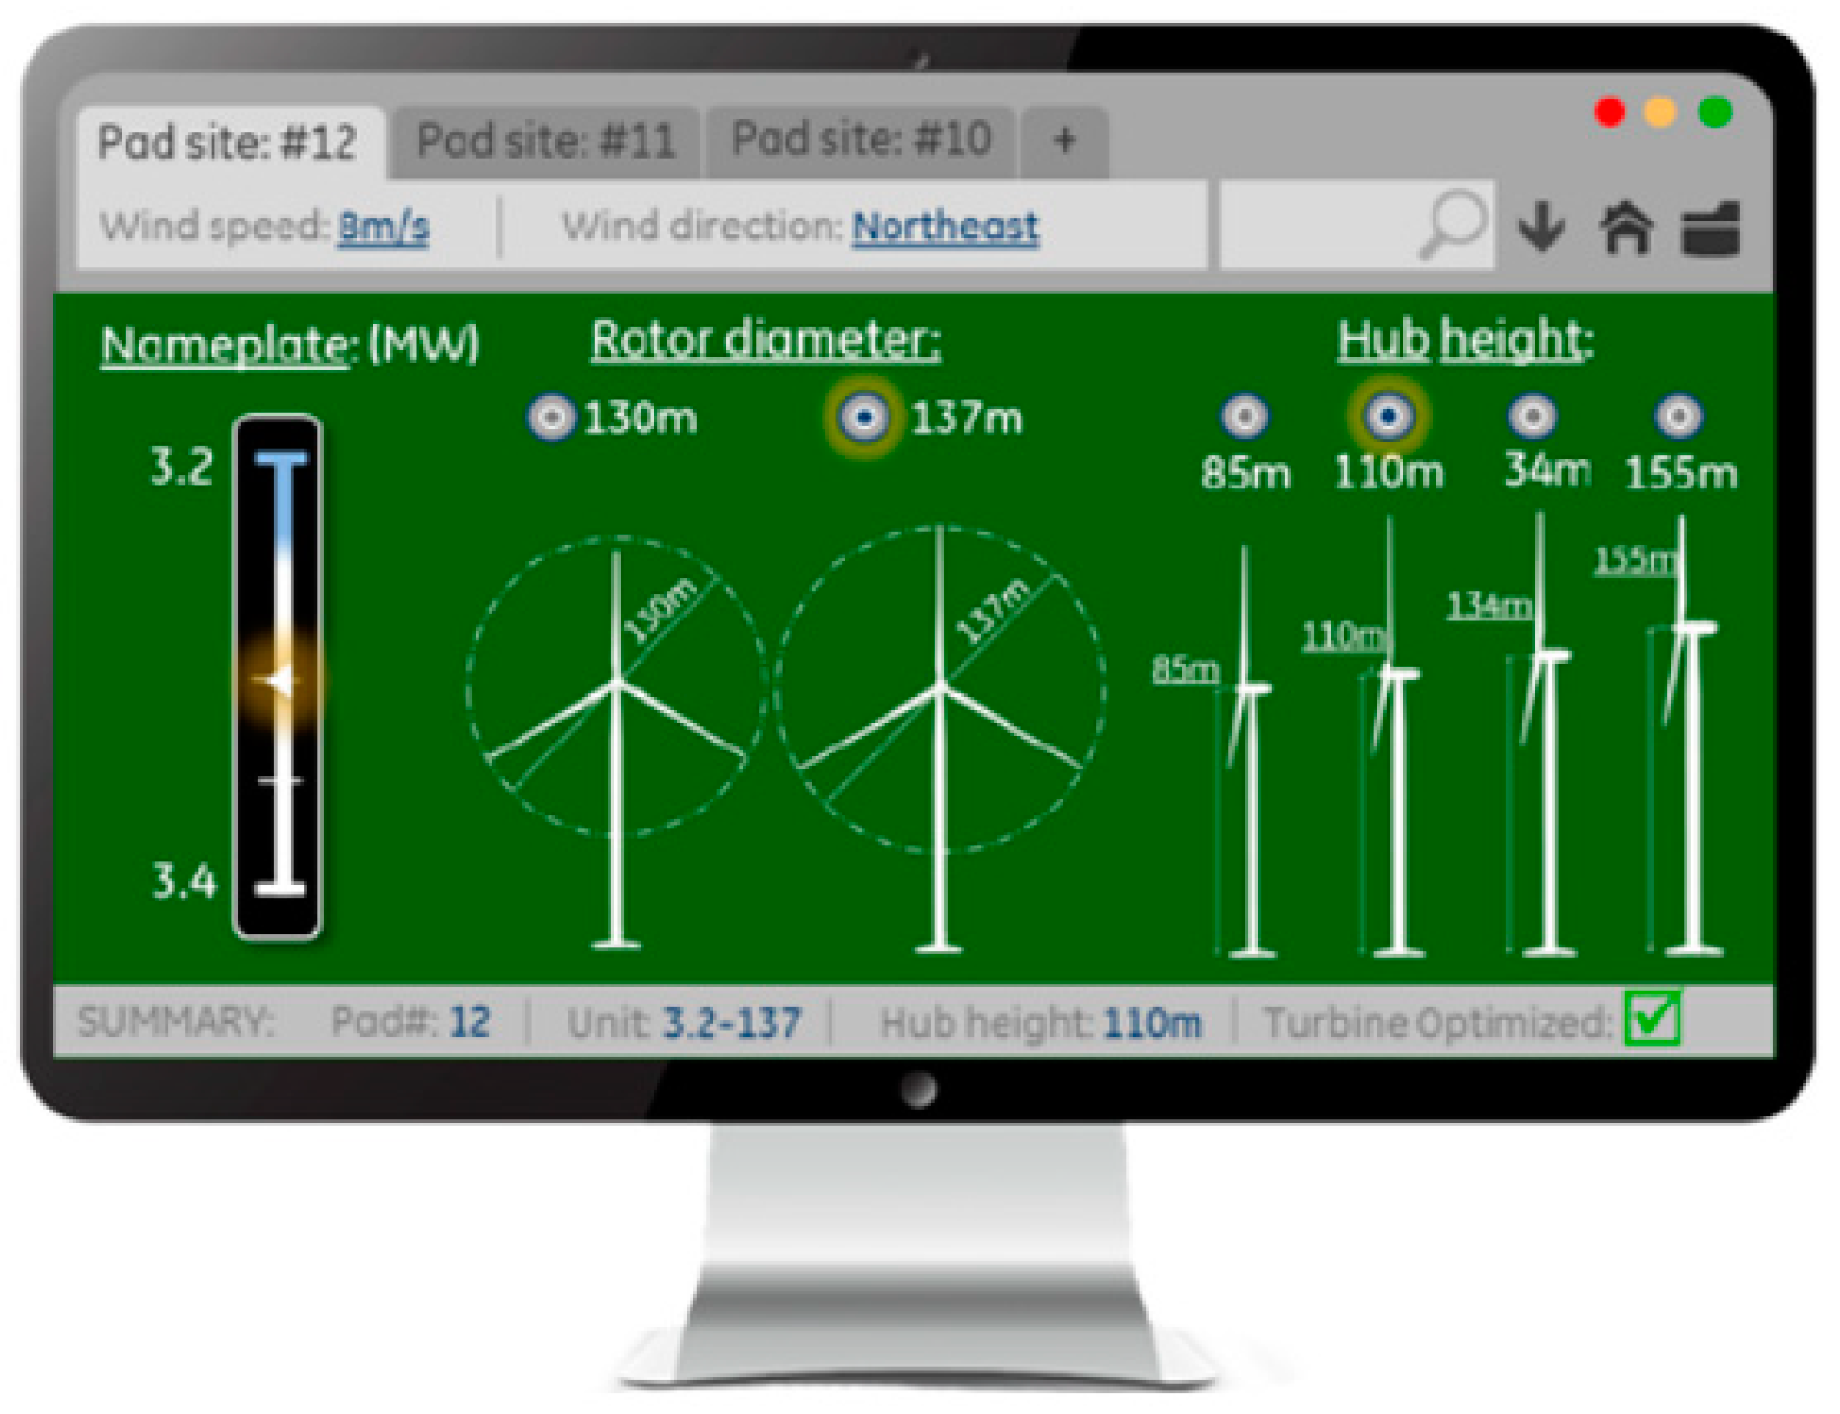Open the folder icon in toolbar
The height and width of the screenshot is (1414, 1840).
point(1711,229)
